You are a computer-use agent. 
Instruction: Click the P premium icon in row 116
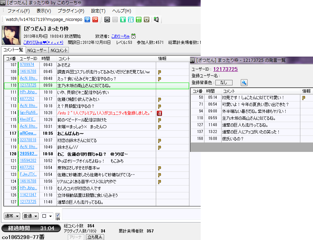(160, 127)
